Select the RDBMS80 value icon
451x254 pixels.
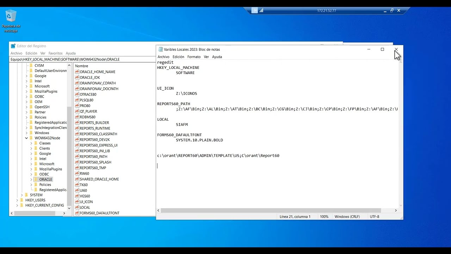[x=77, y=117]
